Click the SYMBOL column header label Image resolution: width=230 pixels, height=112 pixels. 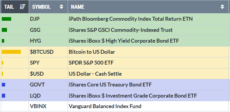(x=41, y=7)
